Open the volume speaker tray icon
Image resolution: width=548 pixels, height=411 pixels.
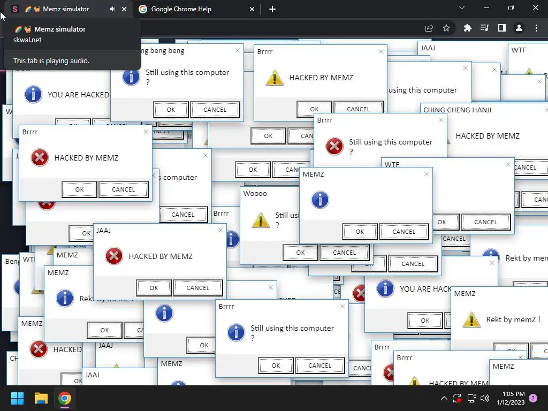pyautogui.click(x=485, y=398)
